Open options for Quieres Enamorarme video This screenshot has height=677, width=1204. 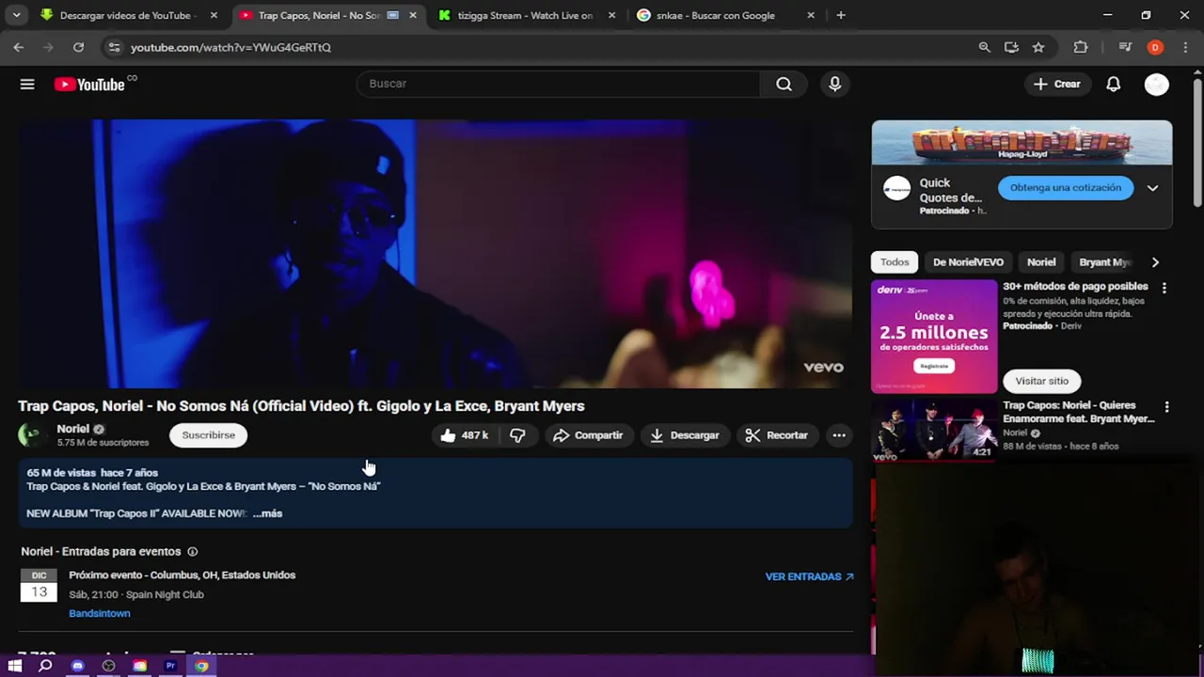click(1166, 407)
